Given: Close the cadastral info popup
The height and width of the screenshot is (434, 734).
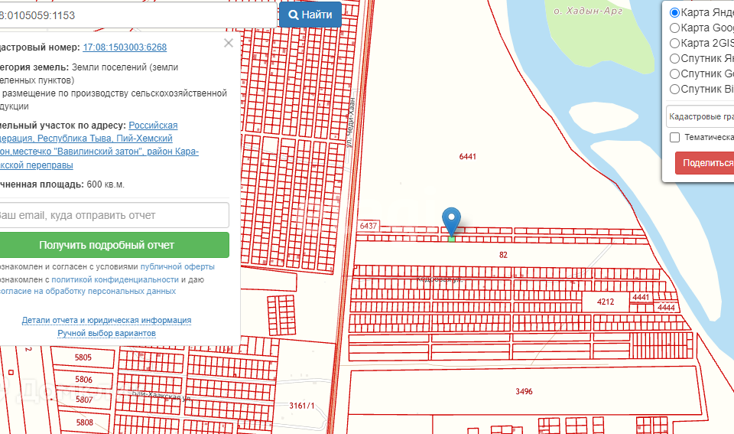Looking at the screenshot, I should pyautogui.click(x=228, y=44).
